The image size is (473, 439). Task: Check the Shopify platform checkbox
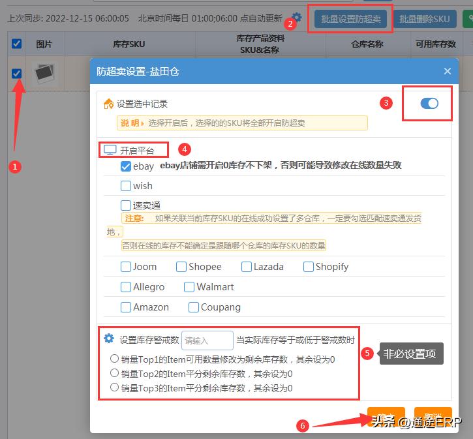coord(309,267)
